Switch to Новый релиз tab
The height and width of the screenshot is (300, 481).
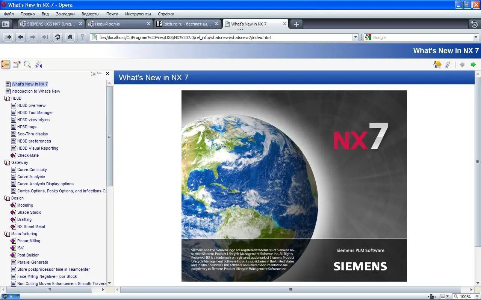click(x=119, y=24)
